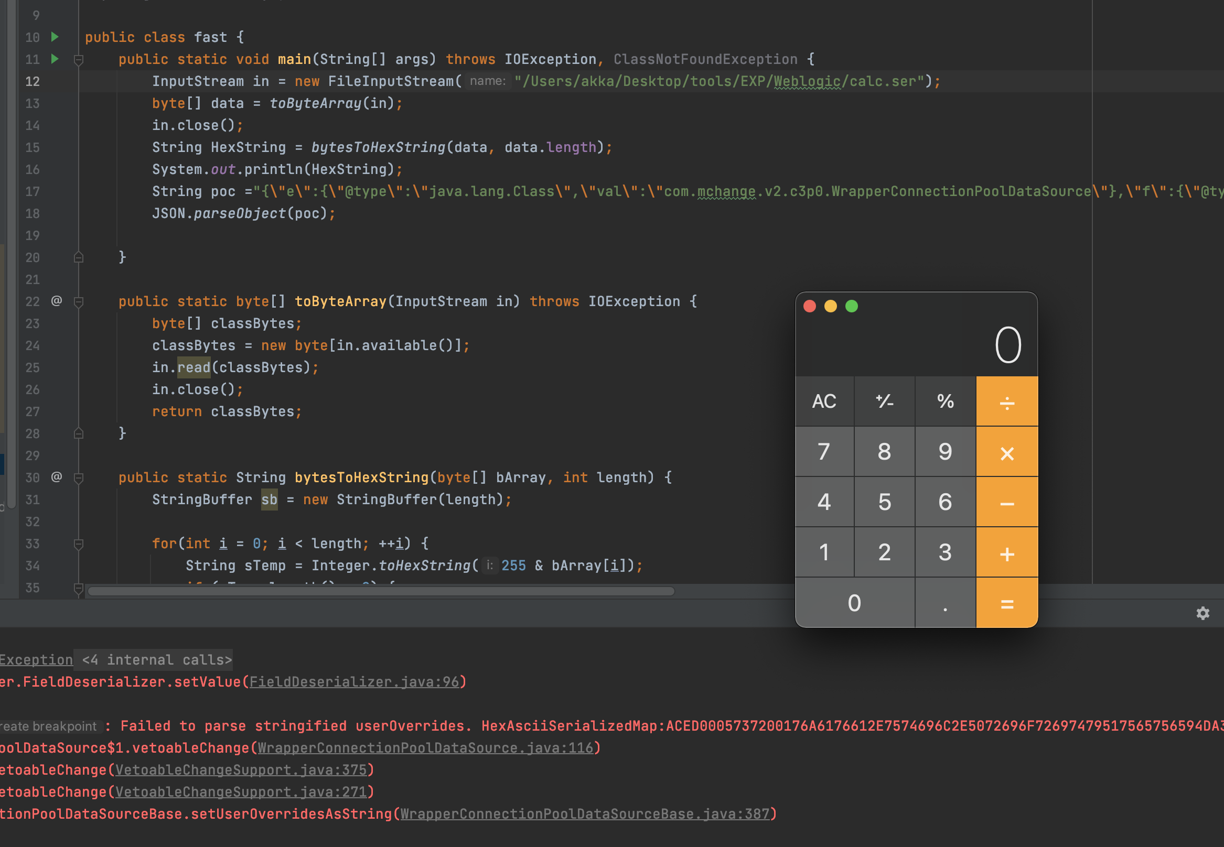This screenshot has width=1224, height=847.
Task: Click percent button on Calculator
Action: [945, 401]
